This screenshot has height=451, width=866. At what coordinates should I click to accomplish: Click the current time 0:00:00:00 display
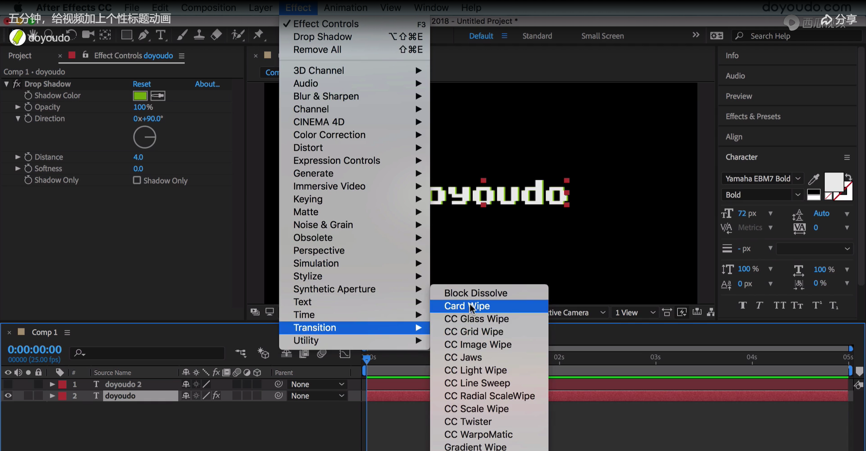coord(35,350)
